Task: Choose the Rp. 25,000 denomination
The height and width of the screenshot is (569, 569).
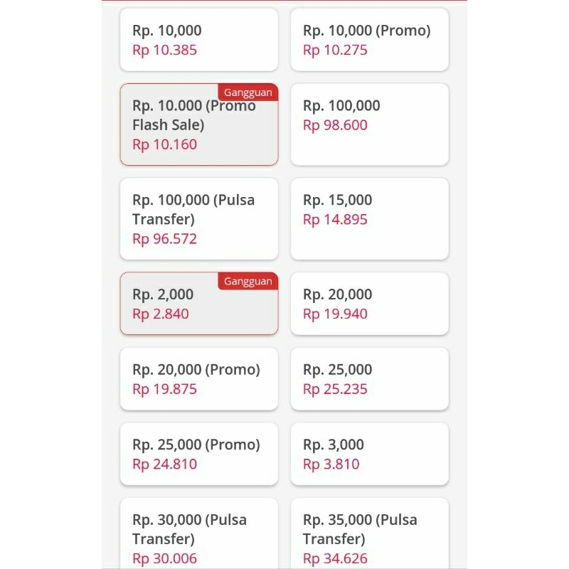Action: pos(370,379)
